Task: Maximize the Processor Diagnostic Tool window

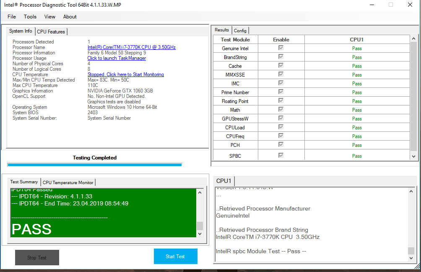Action: click(x=391, y=5)
